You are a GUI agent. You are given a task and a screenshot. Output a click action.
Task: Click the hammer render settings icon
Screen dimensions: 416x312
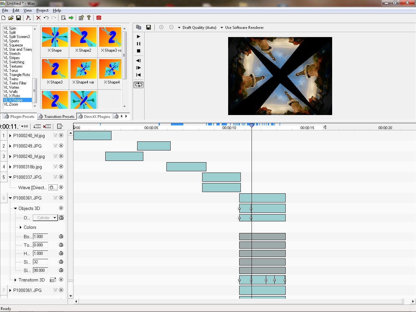point(28,18)
